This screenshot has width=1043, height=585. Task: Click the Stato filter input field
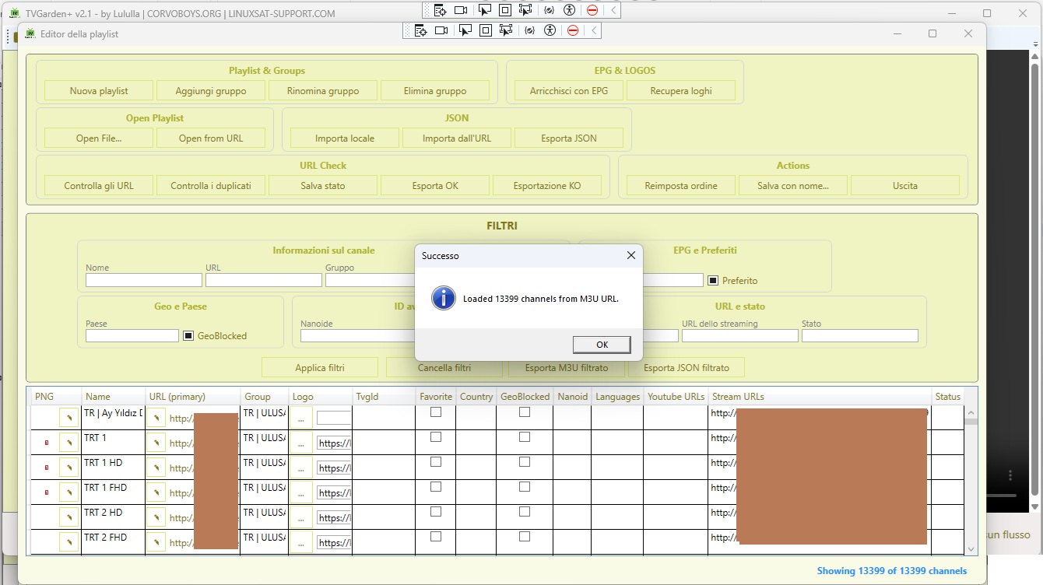(x=860, y=336)
